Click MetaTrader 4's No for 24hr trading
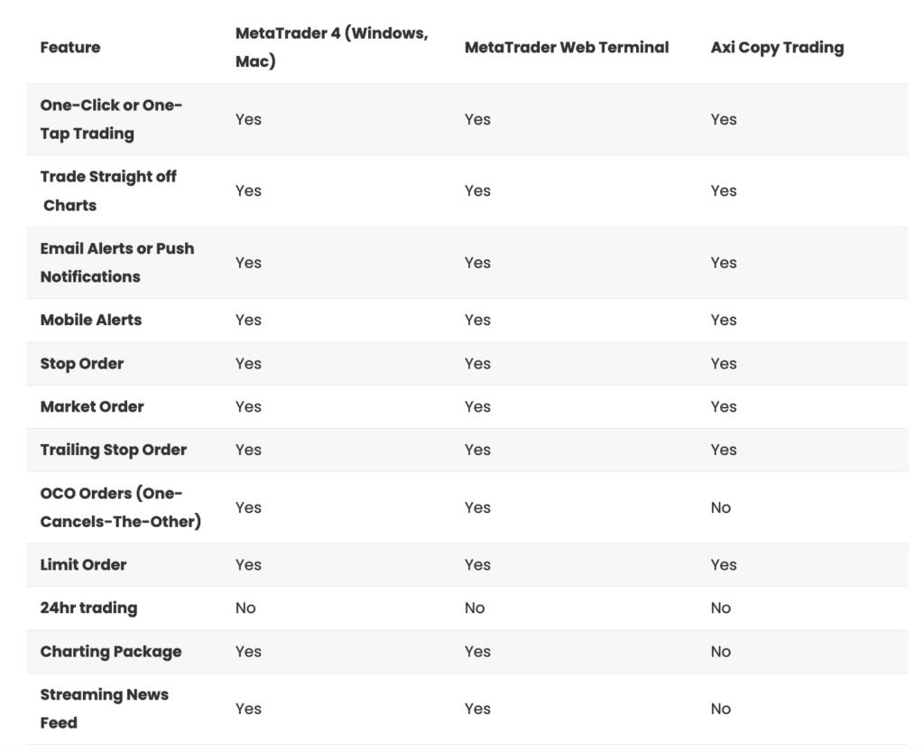924x752 pixels. (x=245, y=608)
